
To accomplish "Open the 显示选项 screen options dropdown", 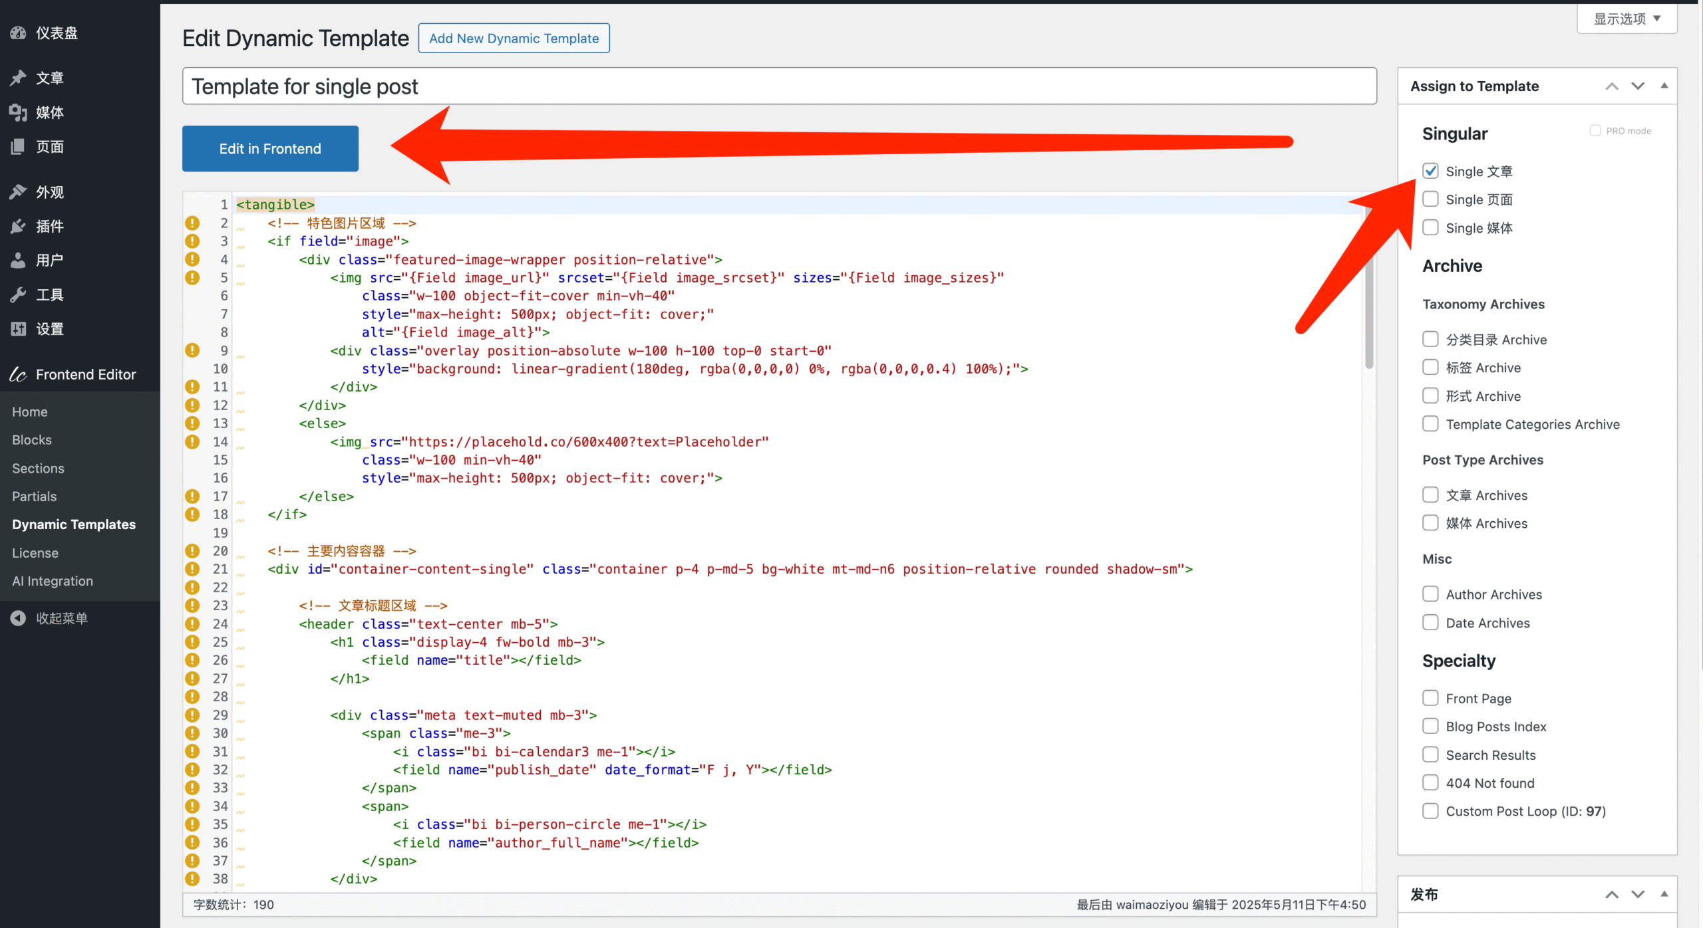I will tap(1626, 19).
